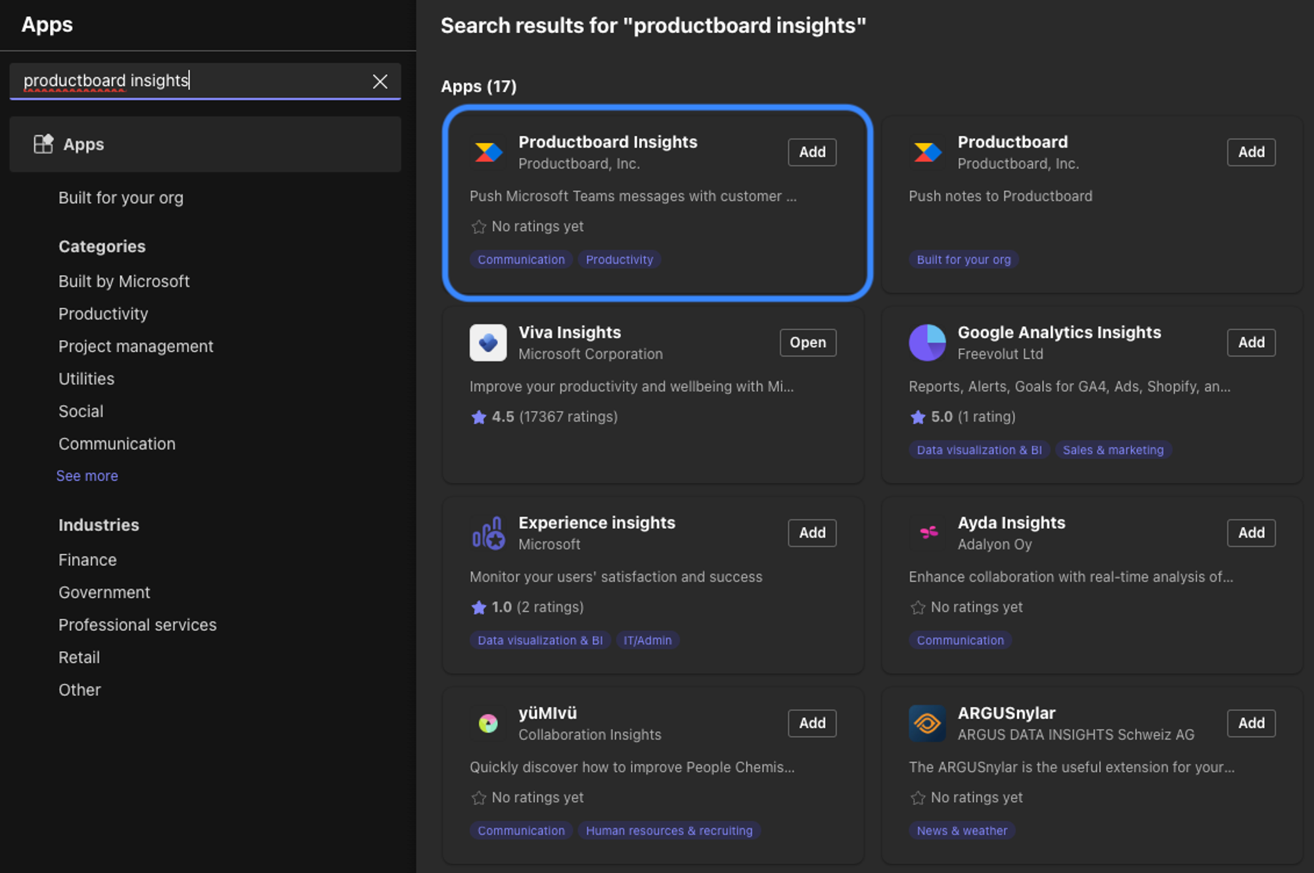The width and height of the screenshot is (1314, 873).
Task: Clear the search field with the X icon
Action: [x=380, y=81]
